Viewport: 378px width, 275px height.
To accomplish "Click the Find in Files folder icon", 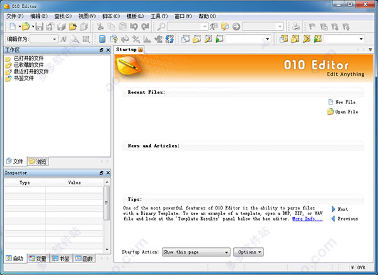I will [225, 26].
